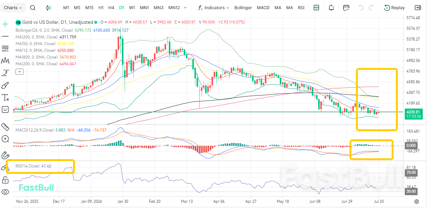The height and width of the screenshot is (208, 427).
Task: Open the Charts dropdown
Action: click(13, 8)
